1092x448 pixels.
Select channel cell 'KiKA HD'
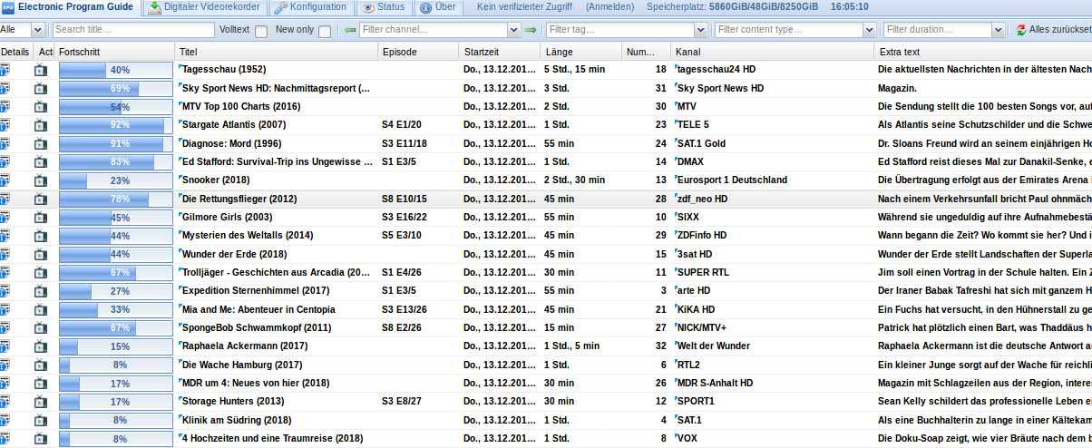[x=697, y=309]
